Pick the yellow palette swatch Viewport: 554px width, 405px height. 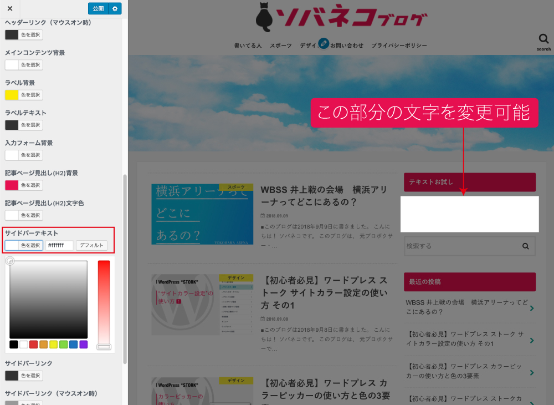(x=53, y=344)
